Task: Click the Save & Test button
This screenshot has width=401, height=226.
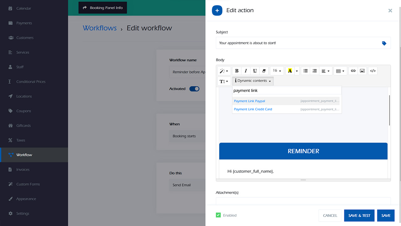Action: pyautogui.click(x=359, y=215)
